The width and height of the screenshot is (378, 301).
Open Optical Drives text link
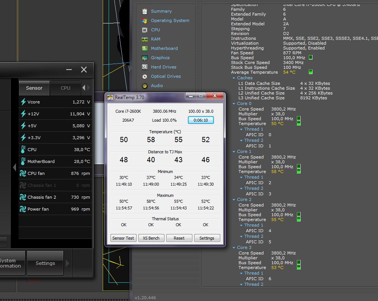click(x=166, y=76)
